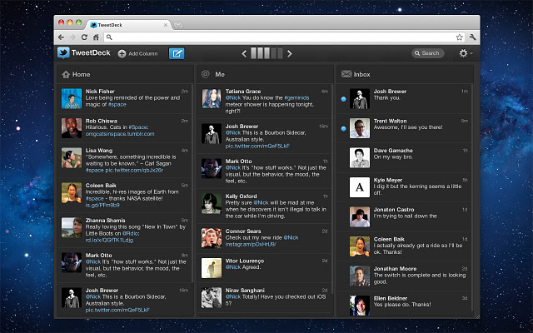The image size is (533, 333).
Task: Click the Add Column button
Action: 137,53
